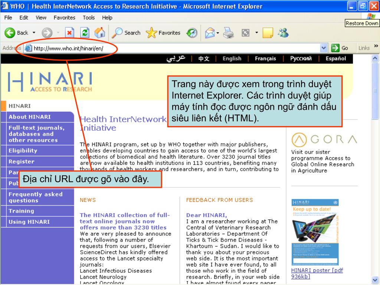380x285 pixels.
Task: Expand the Links toolbar chevron
Action: tap(376, 46)
